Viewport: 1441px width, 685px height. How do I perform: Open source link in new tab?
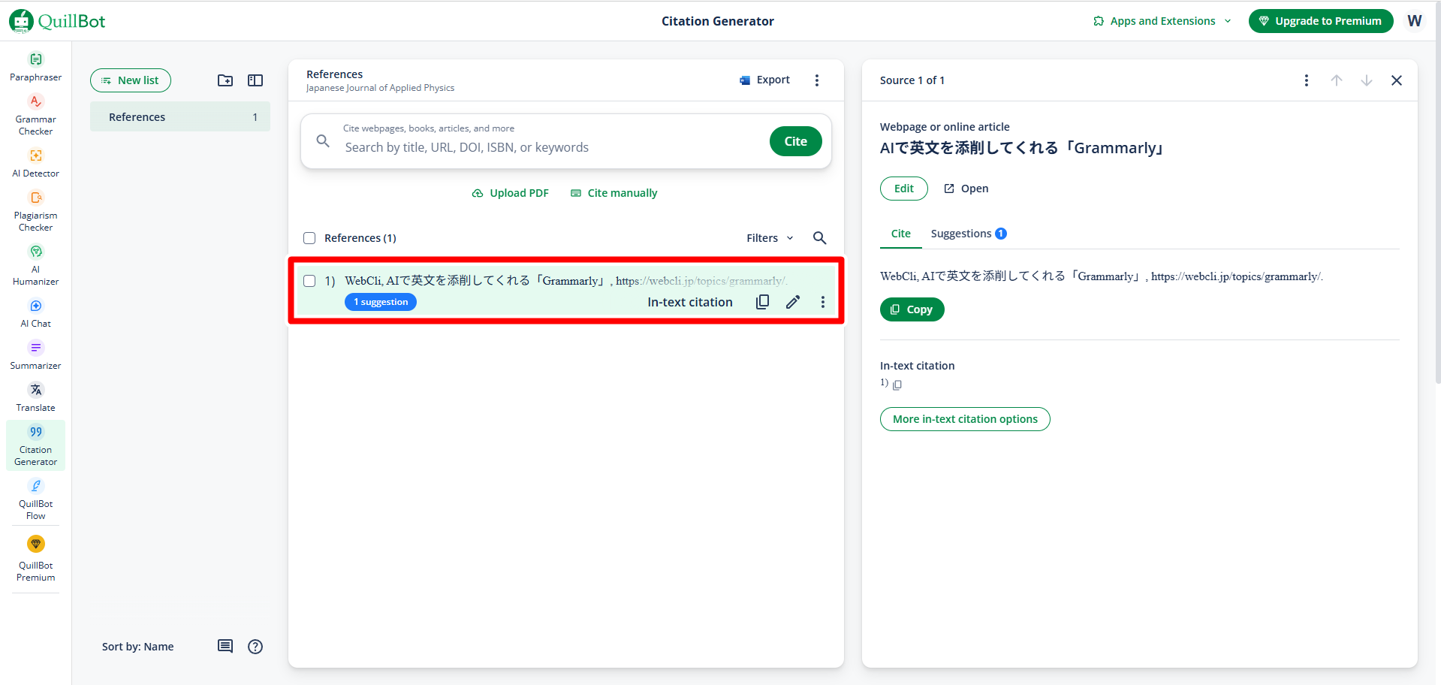coord(966,189)
